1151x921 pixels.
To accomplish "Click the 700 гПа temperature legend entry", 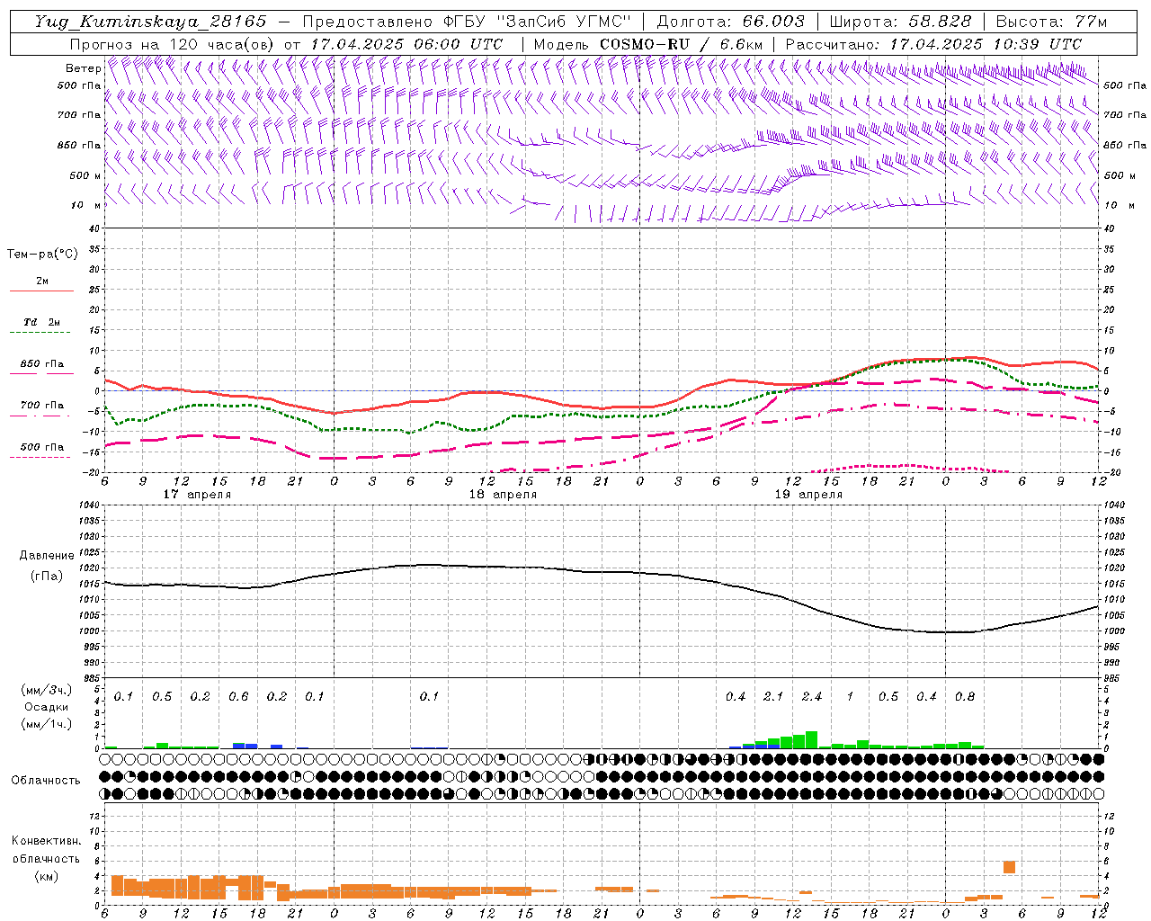I will [41, 406].
